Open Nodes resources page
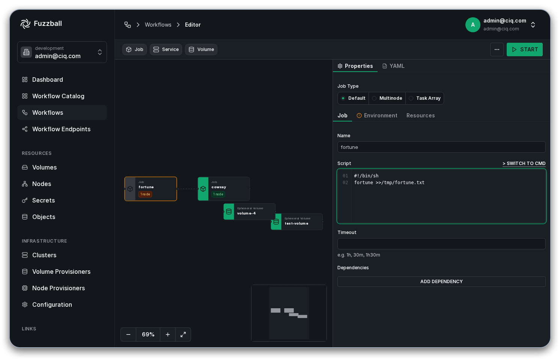Image resolution: width=560 pixels, height=360 pixels. [62, 184]
